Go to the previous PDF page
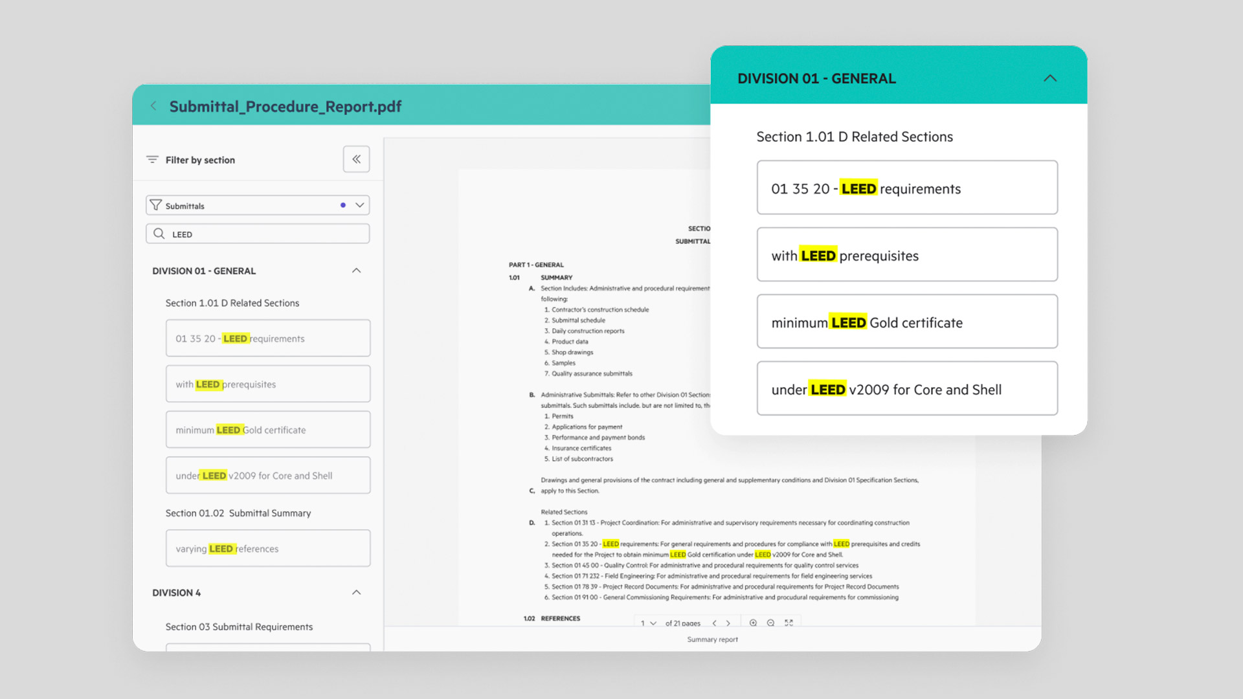This screenshot has height=699, width=1243. coord(714,623)
